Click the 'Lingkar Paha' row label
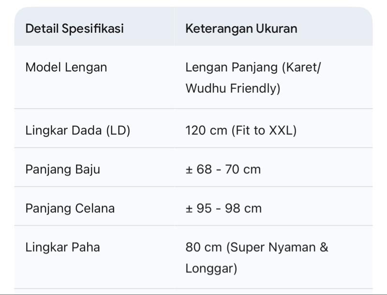Viewport: 387px width, 295px height. click(x=62, y=247)
